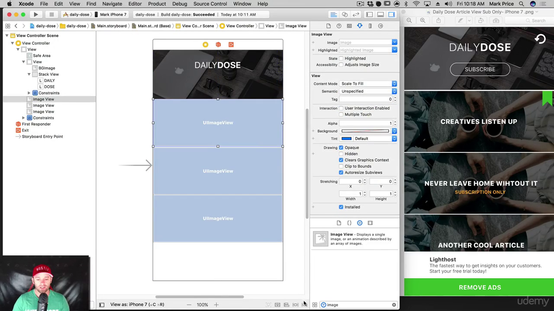This screenshot has height=311, width=554.
Task: Open the Product menu
Action: [x=157, y=4]
